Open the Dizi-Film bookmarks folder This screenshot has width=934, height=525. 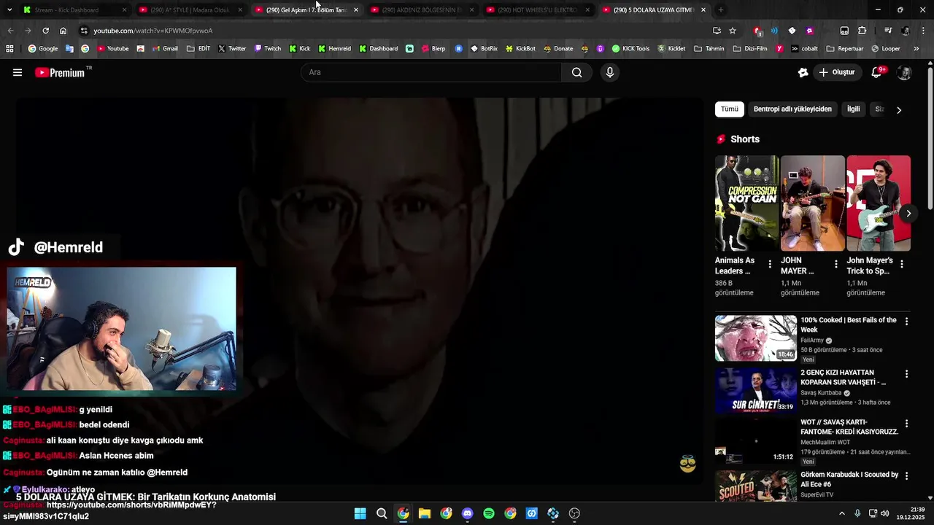click(x=750, y=49)
